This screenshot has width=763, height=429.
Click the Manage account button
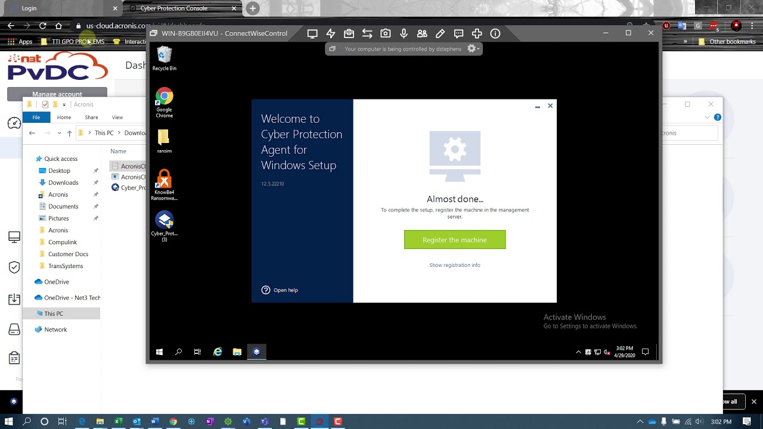(57, 94)
